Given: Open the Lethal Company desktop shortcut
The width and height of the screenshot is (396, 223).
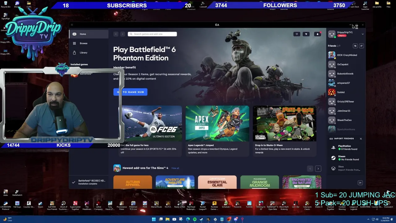Looking at the screenshot, I should [98, 206].
